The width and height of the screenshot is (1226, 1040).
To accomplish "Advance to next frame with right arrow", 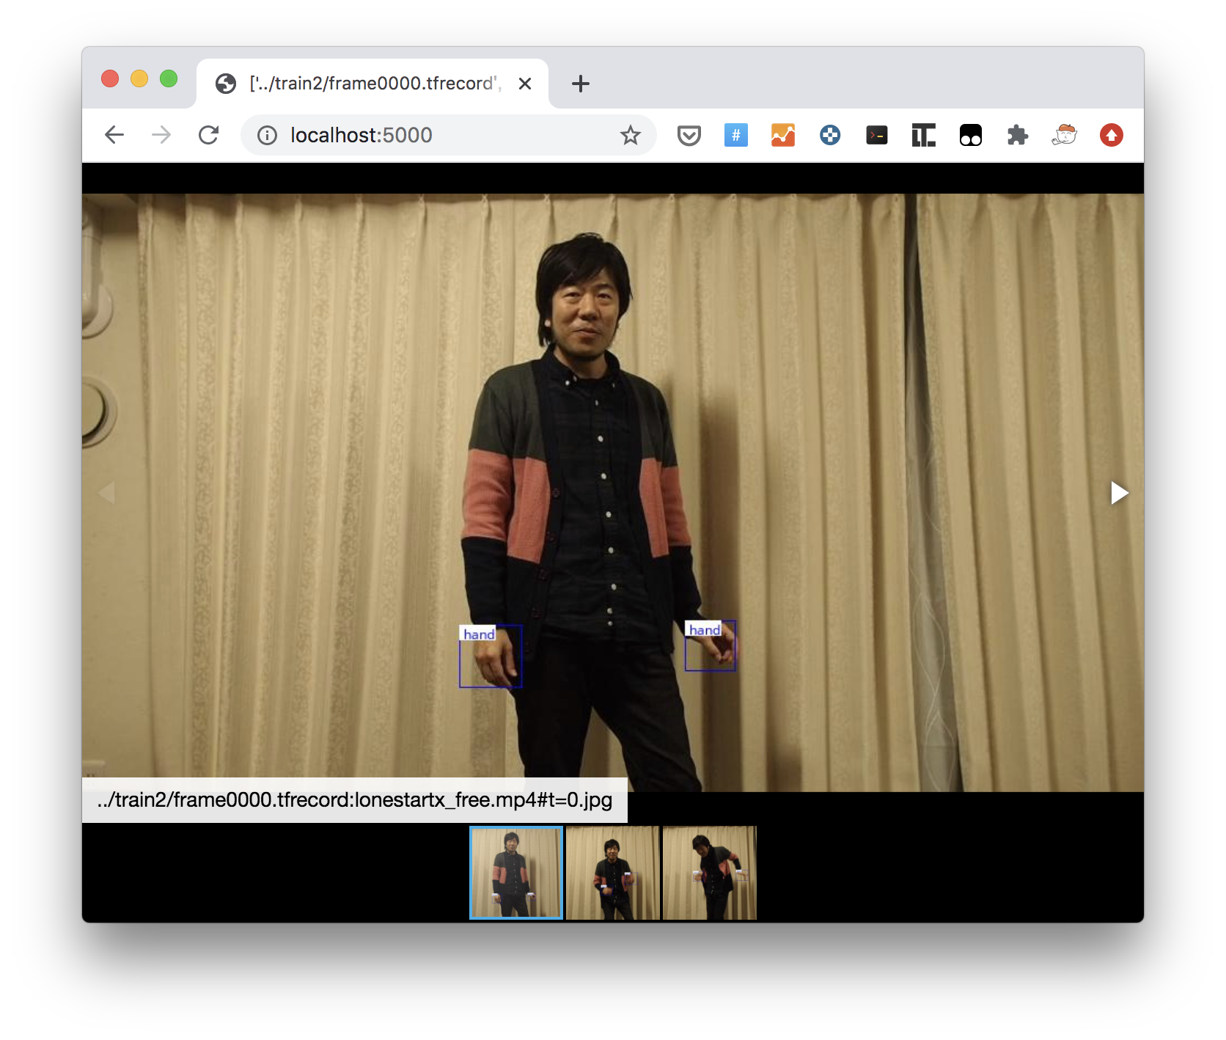I will 1120,493.
